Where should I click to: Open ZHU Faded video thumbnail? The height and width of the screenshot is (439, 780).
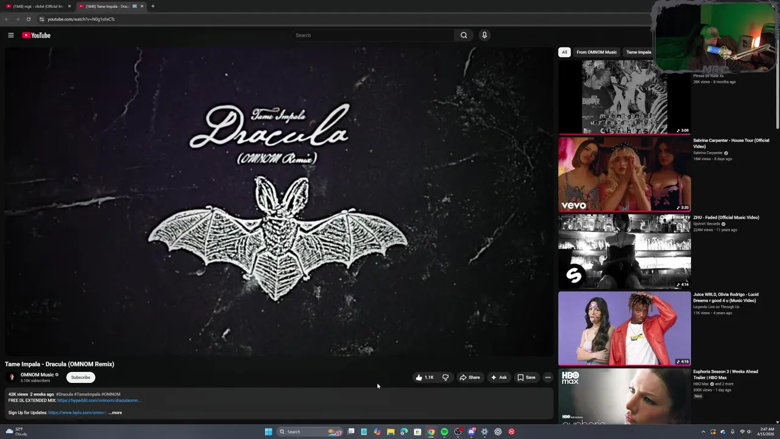click(x=625, y=251)
